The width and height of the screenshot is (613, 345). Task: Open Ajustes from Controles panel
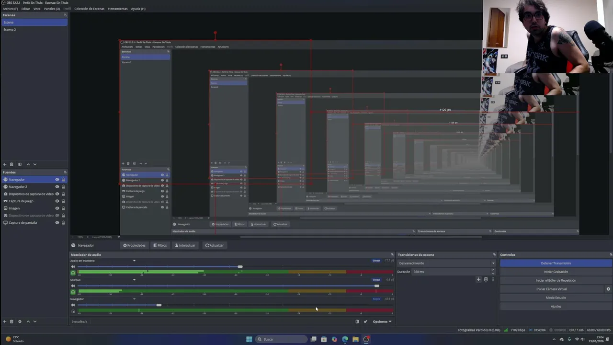pyautogui.click(x=556, y=306)
